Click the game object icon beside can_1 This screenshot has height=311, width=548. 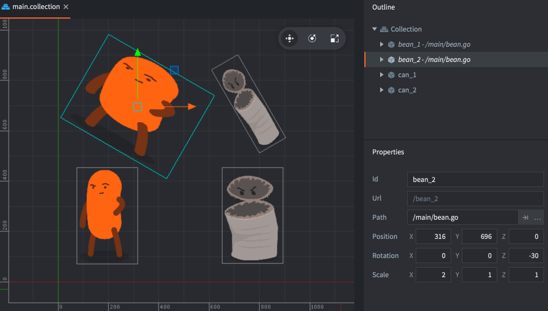(x=391, y=75)
